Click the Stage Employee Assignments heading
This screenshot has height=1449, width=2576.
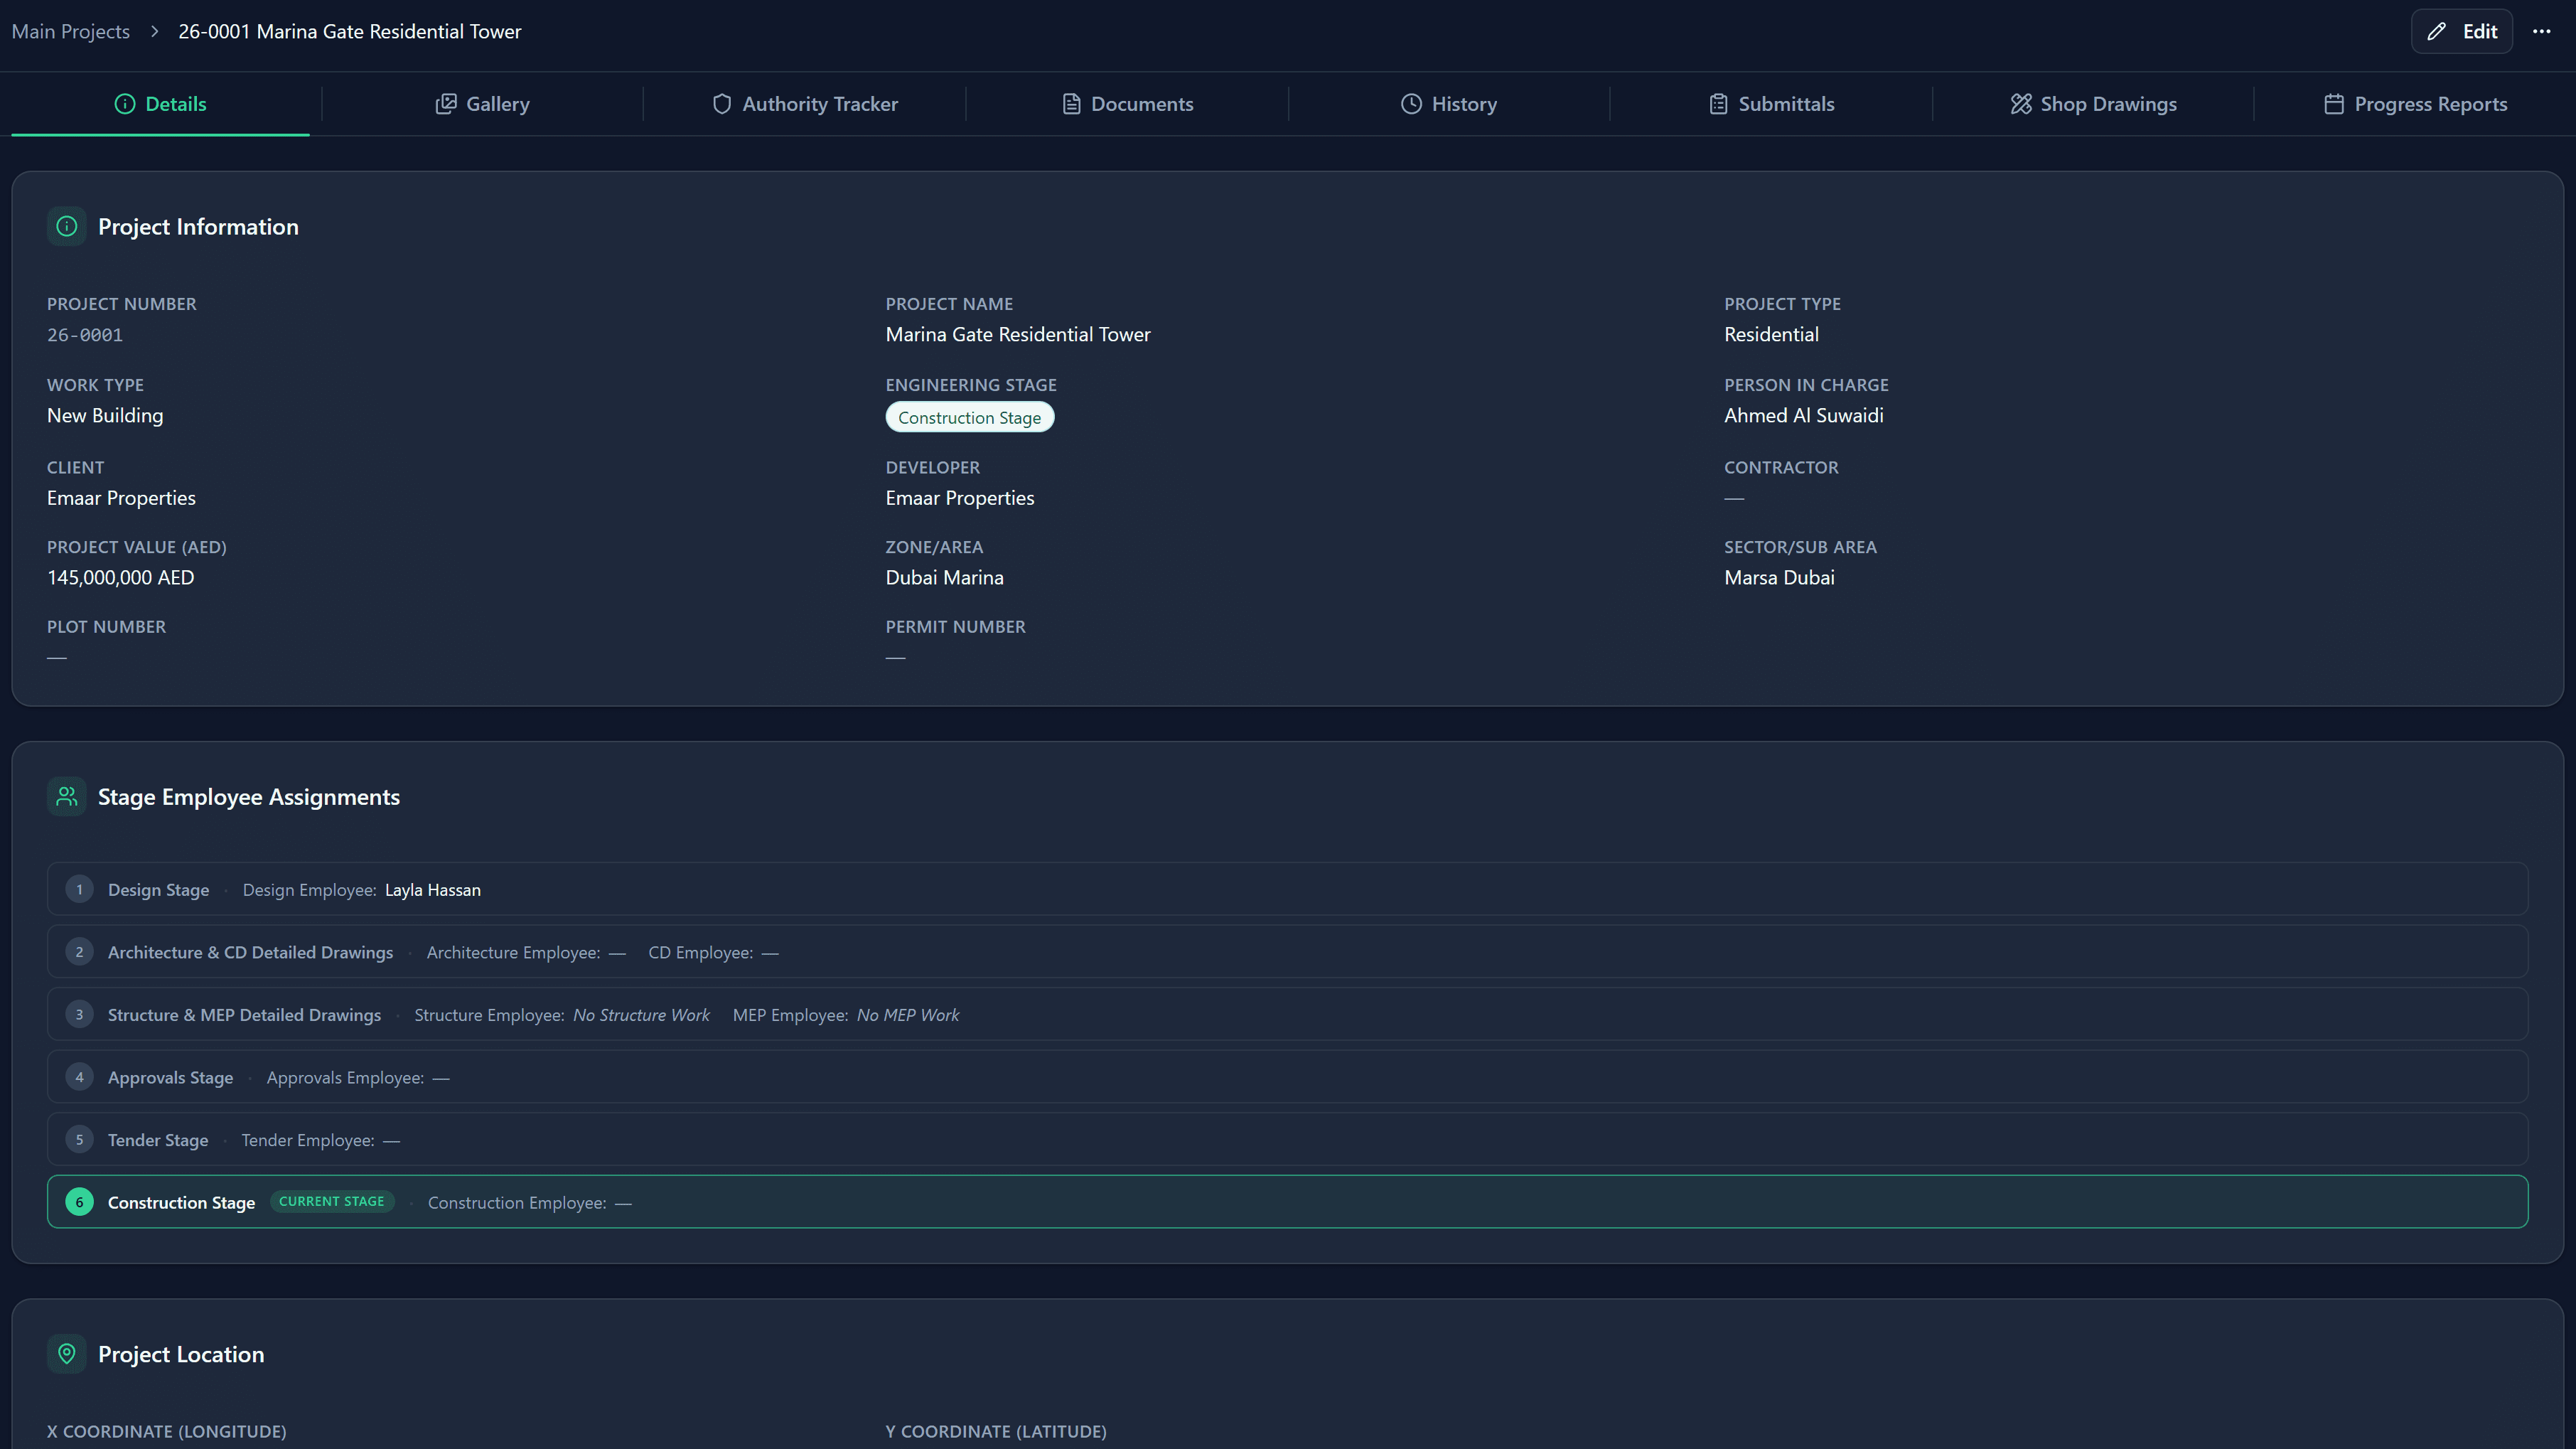tap(249, 797)
